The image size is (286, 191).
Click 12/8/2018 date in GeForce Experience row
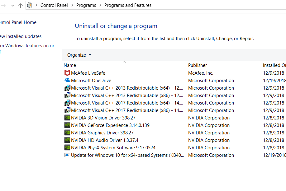coord(274,125)
